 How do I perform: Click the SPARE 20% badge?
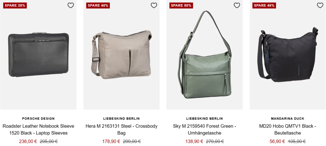(15, 6)
